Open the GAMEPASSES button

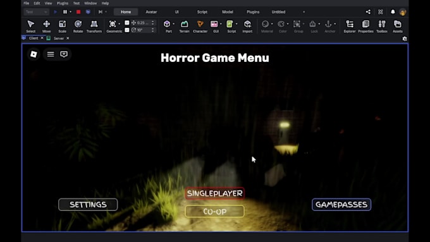[341, 205]
